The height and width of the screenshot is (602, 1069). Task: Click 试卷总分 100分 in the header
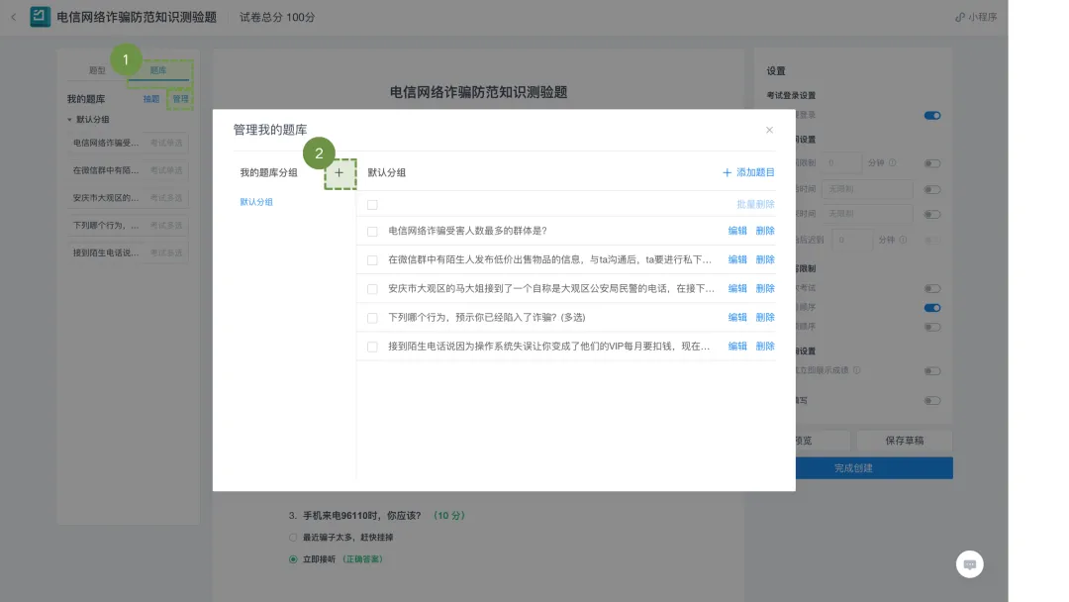[x=277, y=17]
